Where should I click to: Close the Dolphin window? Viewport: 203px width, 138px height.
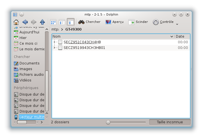pyautogui.click(x=187, y=14)
